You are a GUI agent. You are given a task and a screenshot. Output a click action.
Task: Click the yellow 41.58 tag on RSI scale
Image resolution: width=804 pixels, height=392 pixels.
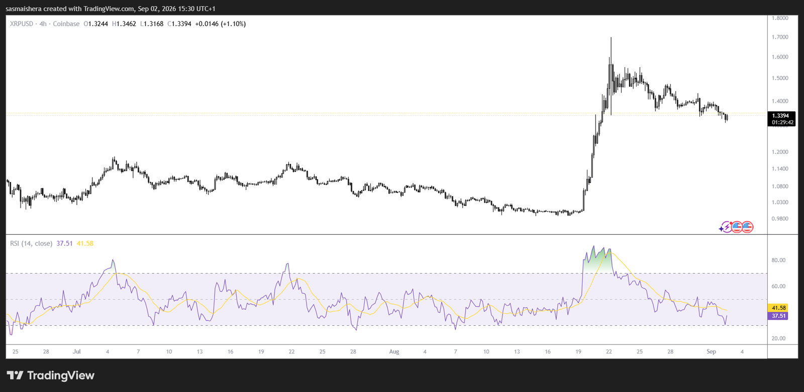[x=778, y=308]
